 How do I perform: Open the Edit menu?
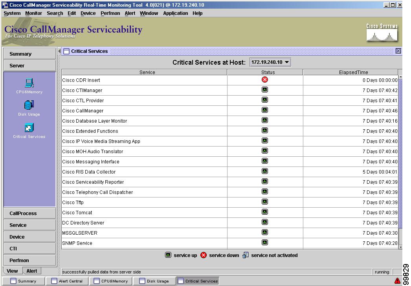click(72, 13)
